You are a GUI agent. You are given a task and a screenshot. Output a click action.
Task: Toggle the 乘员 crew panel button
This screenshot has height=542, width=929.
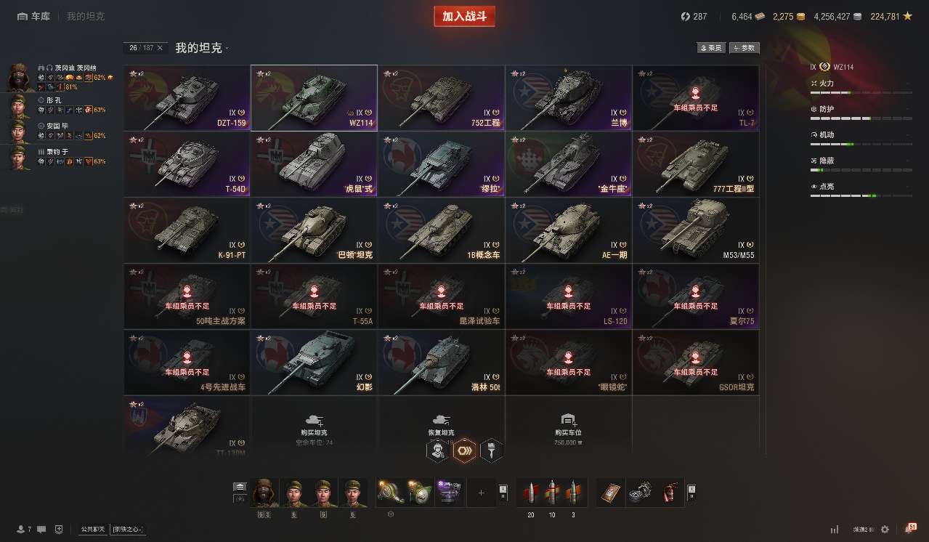(x=711, y=48)
